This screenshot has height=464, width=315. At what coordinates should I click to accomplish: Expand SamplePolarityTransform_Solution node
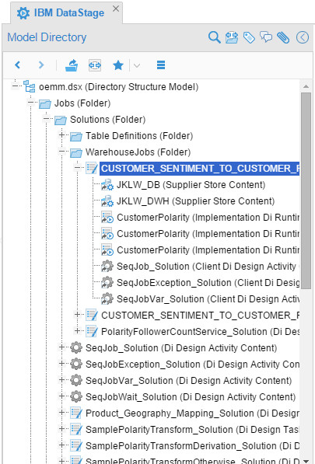[62, 428]
